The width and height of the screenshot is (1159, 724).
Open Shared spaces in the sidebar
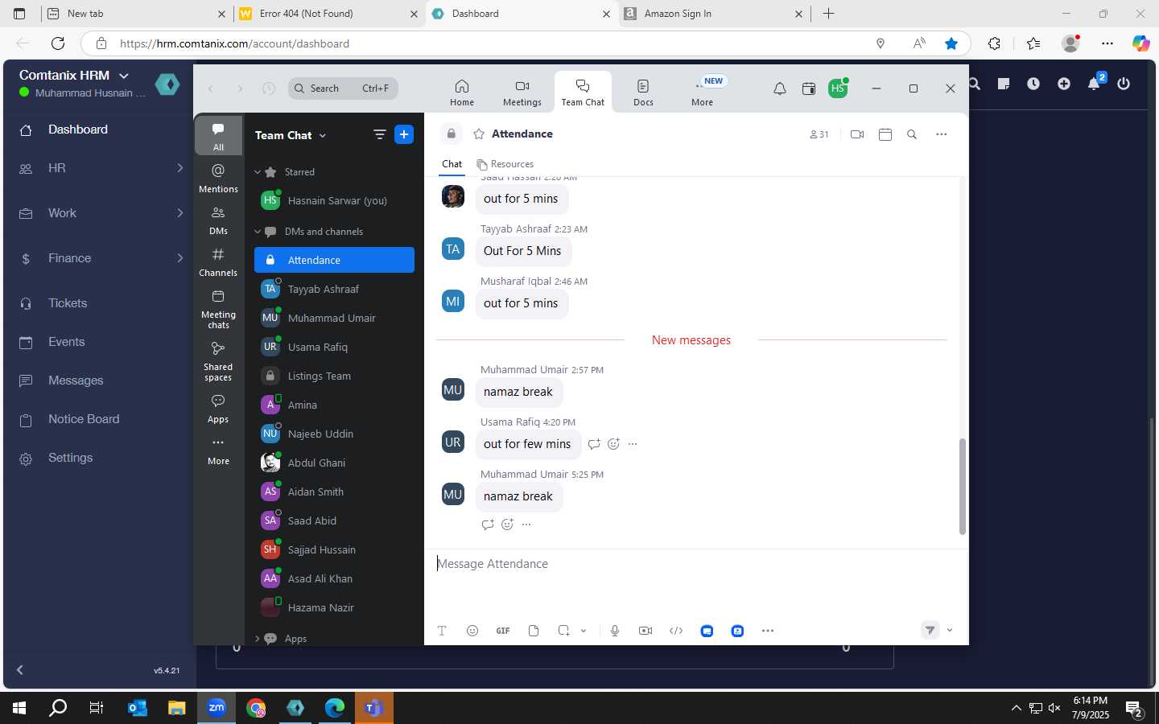point(218,360)
